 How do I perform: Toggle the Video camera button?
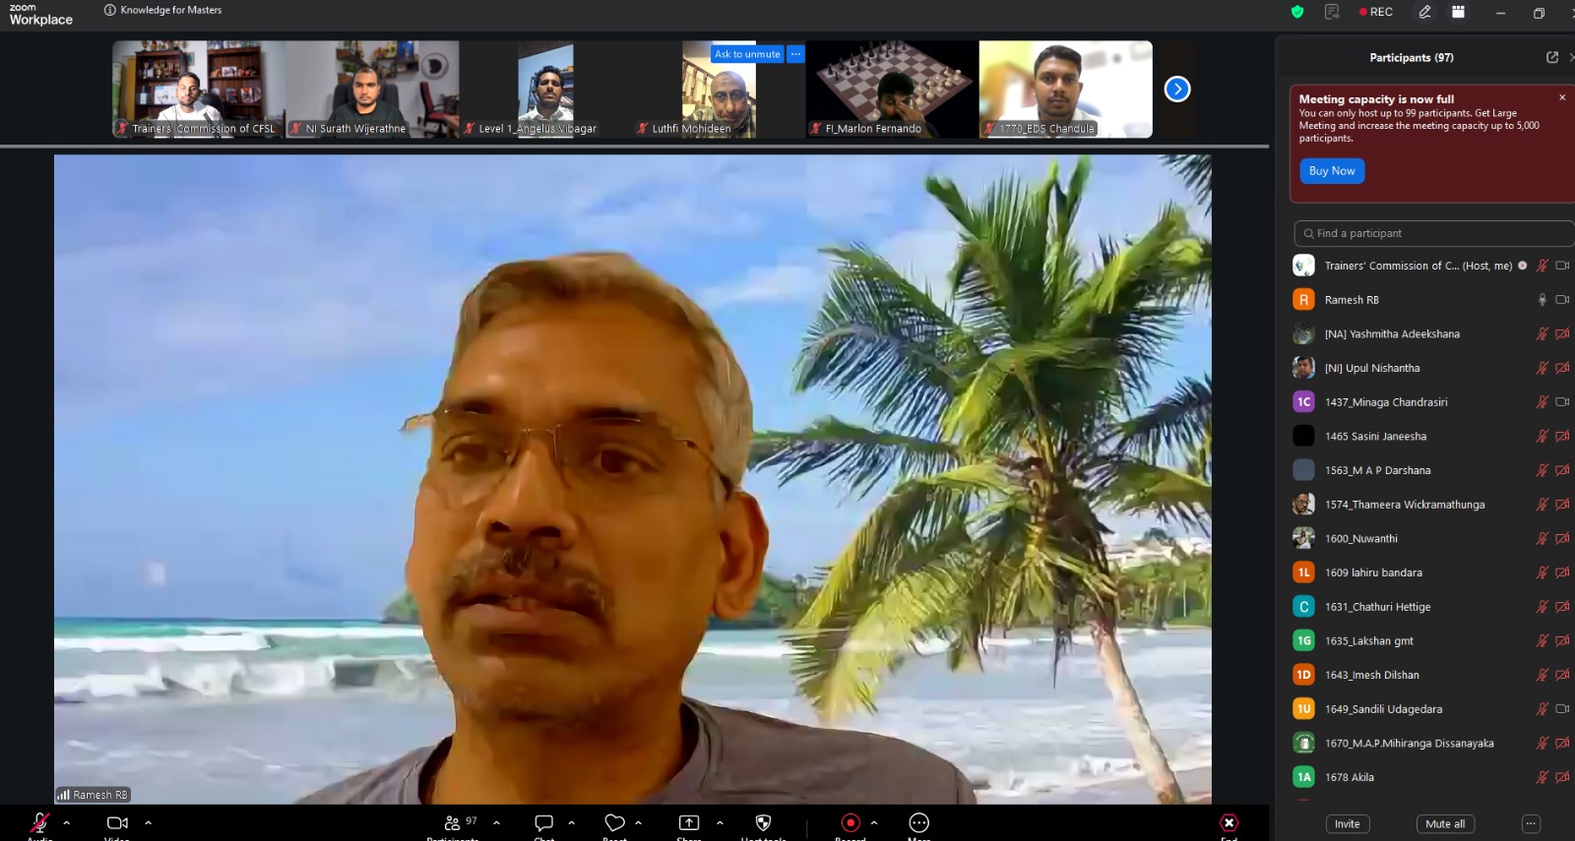tap(117, 822)
